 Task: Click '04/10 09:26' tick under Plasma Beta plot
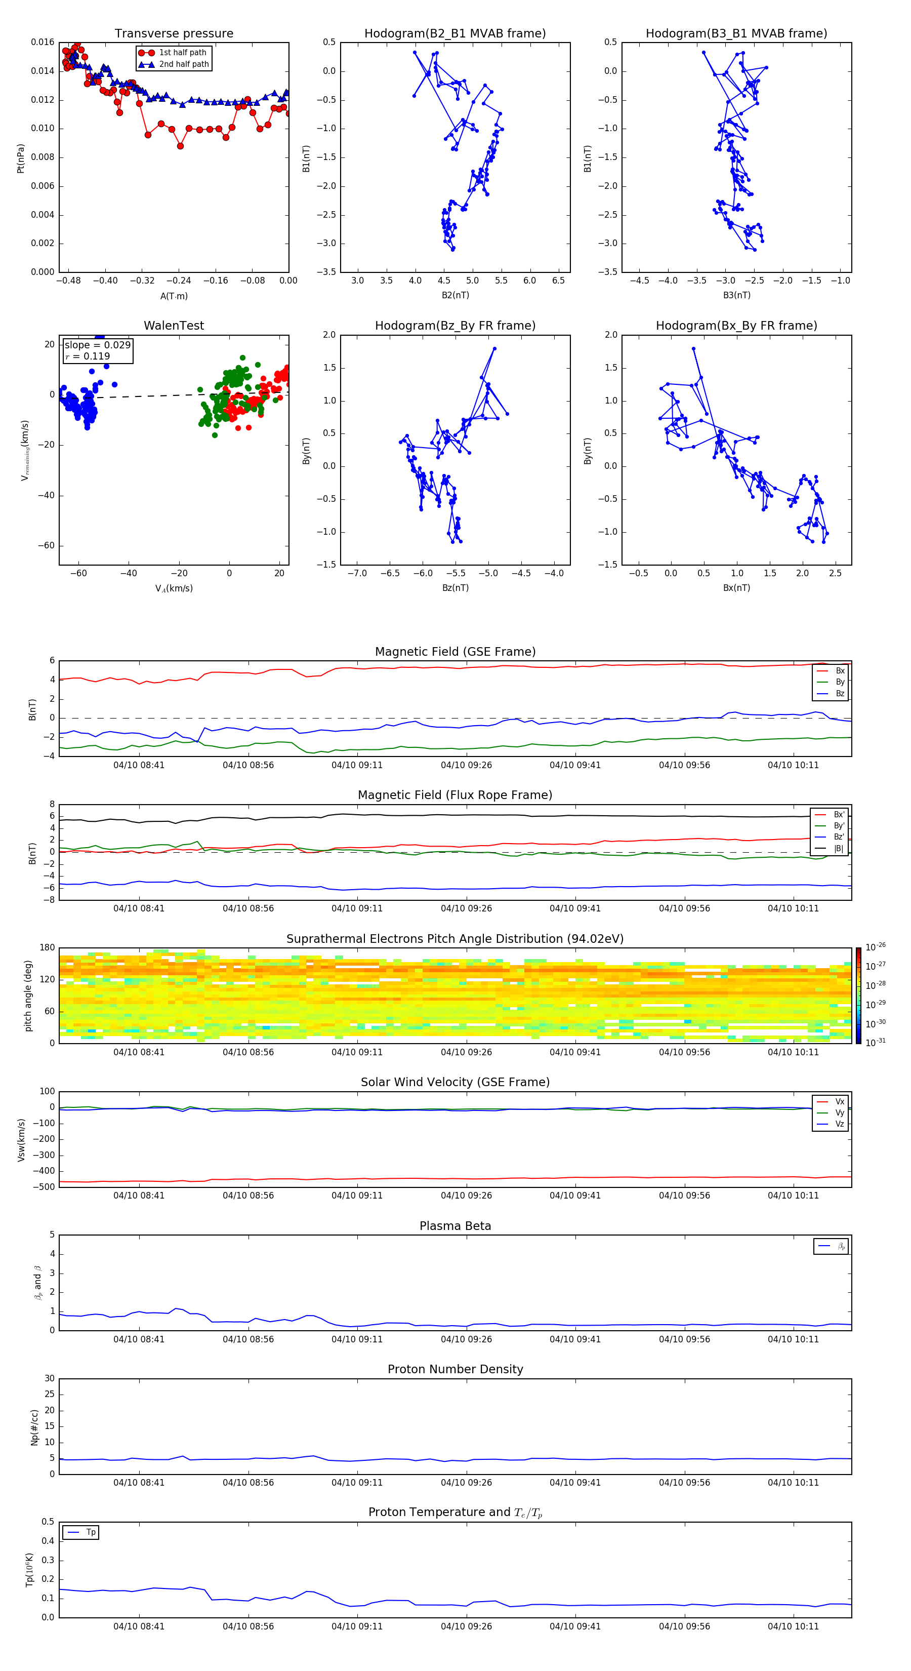(466, 1339)
